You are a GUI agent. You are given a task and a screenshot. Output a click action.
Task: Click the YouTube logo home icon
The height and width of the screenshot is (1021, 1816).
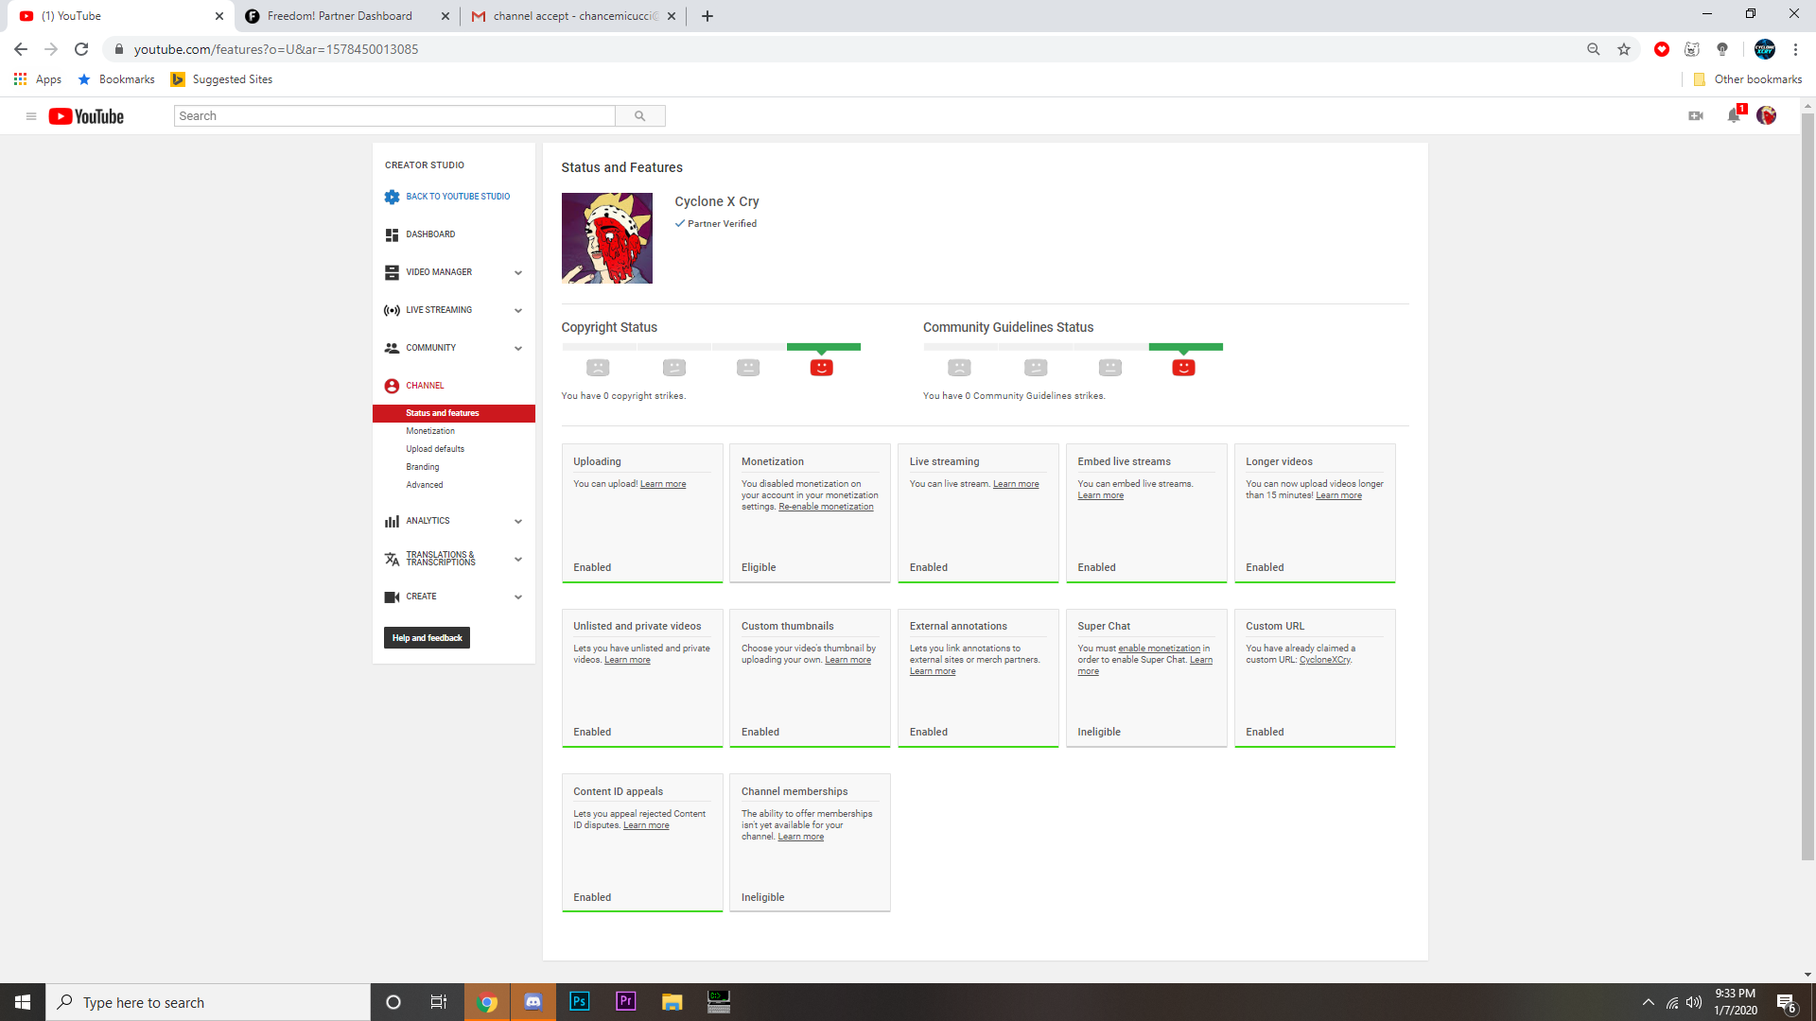86,116
